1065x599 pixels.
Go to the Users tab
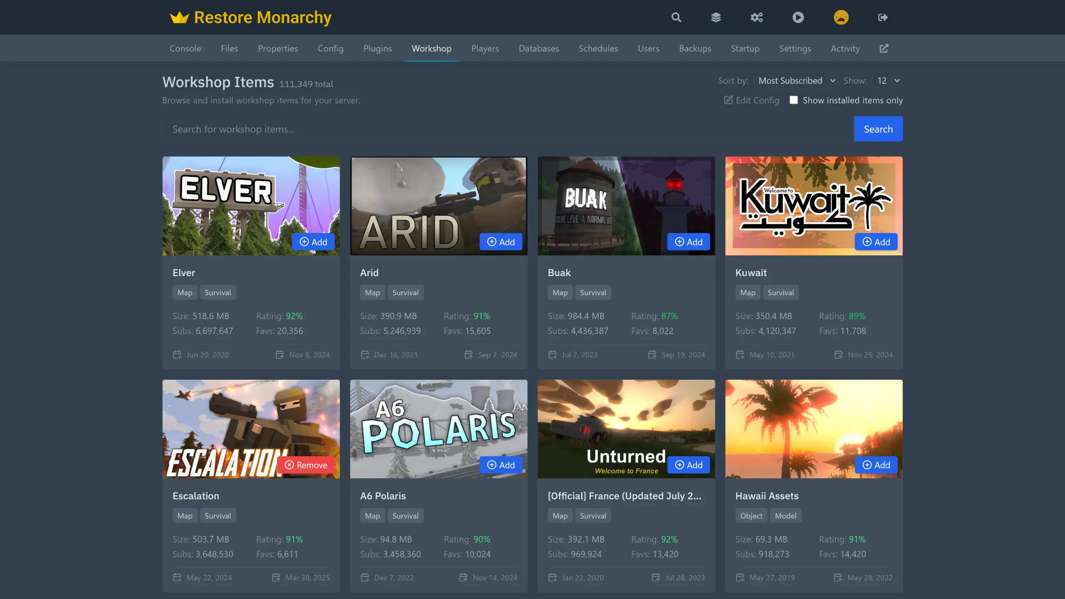point(649,48)
